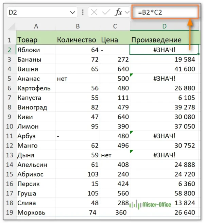Click the Insert Function fx icon
The width and height of the screenshot is (204, 223).
click(x=118, y=12)
